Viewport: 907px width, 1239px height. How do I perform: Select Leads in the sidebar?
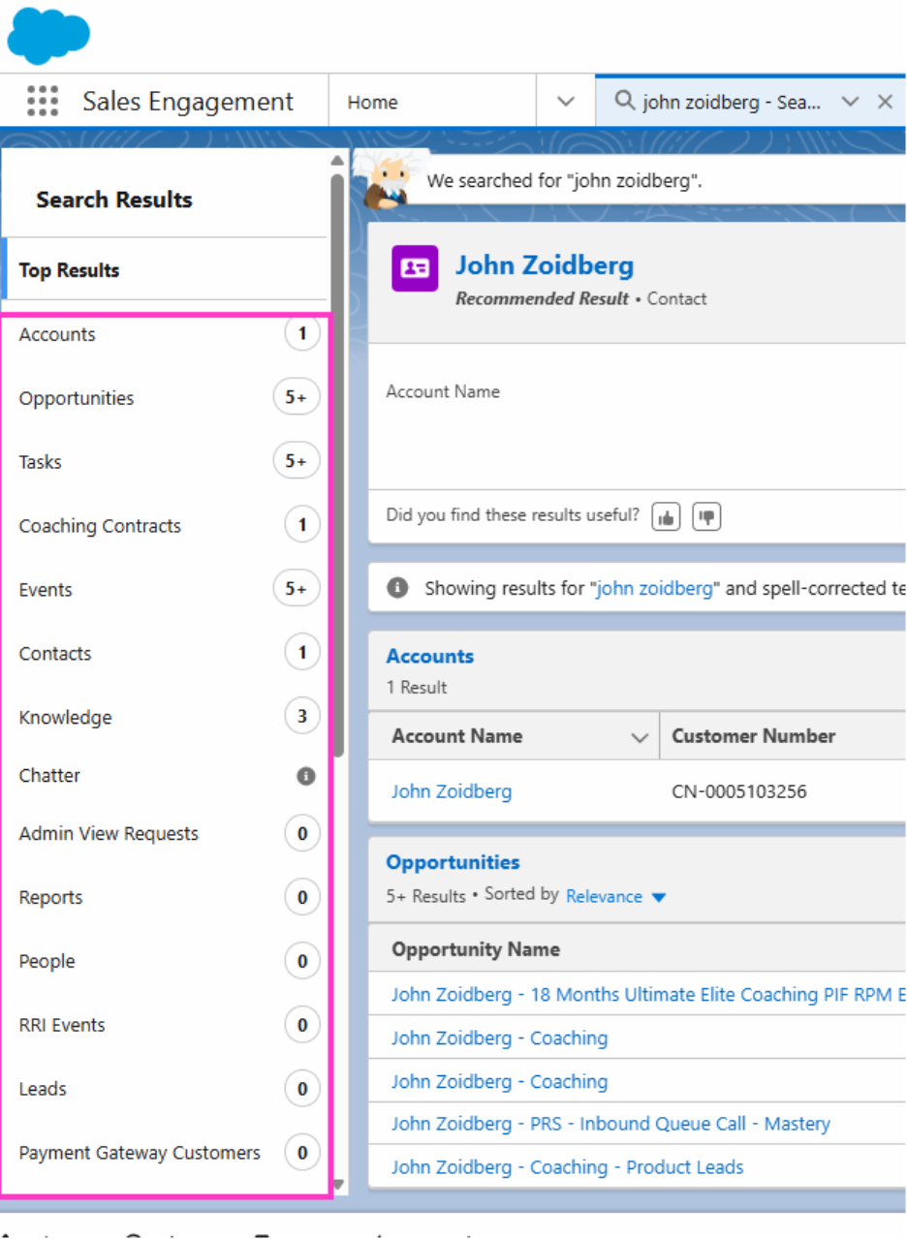(165, 1089)
